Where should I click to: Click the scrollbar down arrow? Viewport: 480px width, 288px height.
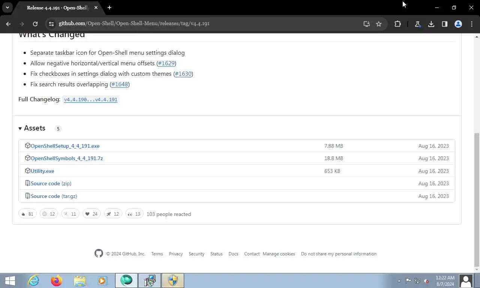click(x=477, y=269)
